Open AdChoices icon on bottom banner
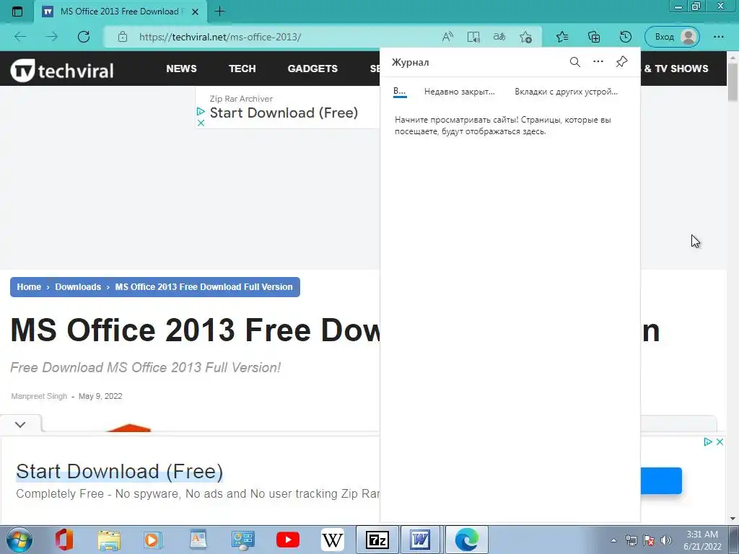Image resolution: width=739 pixels, height=554 pixels. pos(708,442)
